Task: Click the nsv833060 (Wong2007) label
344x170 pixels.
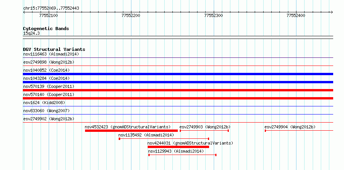Action: pos(46,111)
